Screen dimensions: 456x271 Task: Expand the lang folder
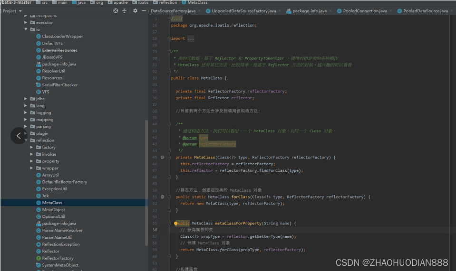pos(26,106)
